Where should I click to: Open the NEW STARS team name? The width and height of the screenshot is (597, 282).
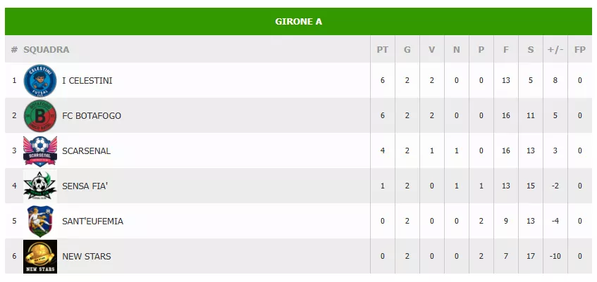86,257
